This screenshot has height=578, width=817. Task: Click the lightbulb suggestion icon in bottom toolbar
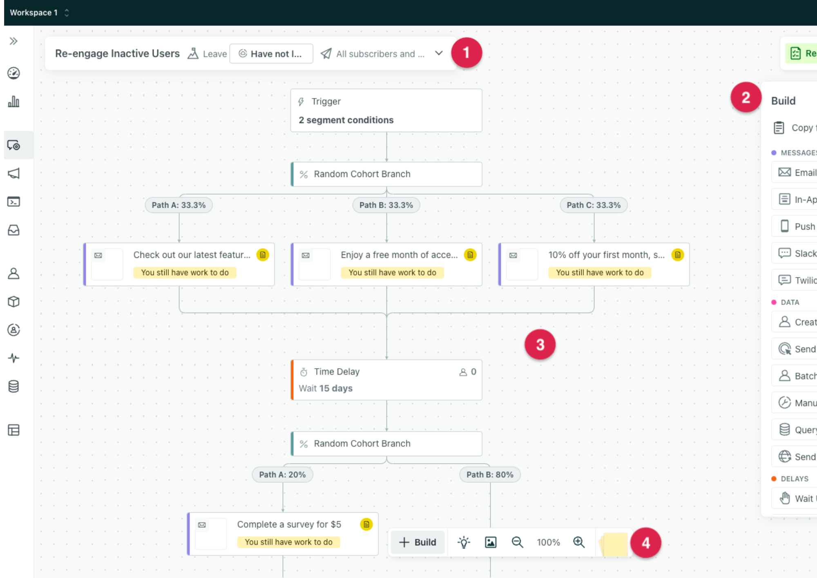click(x=464, y=542)
